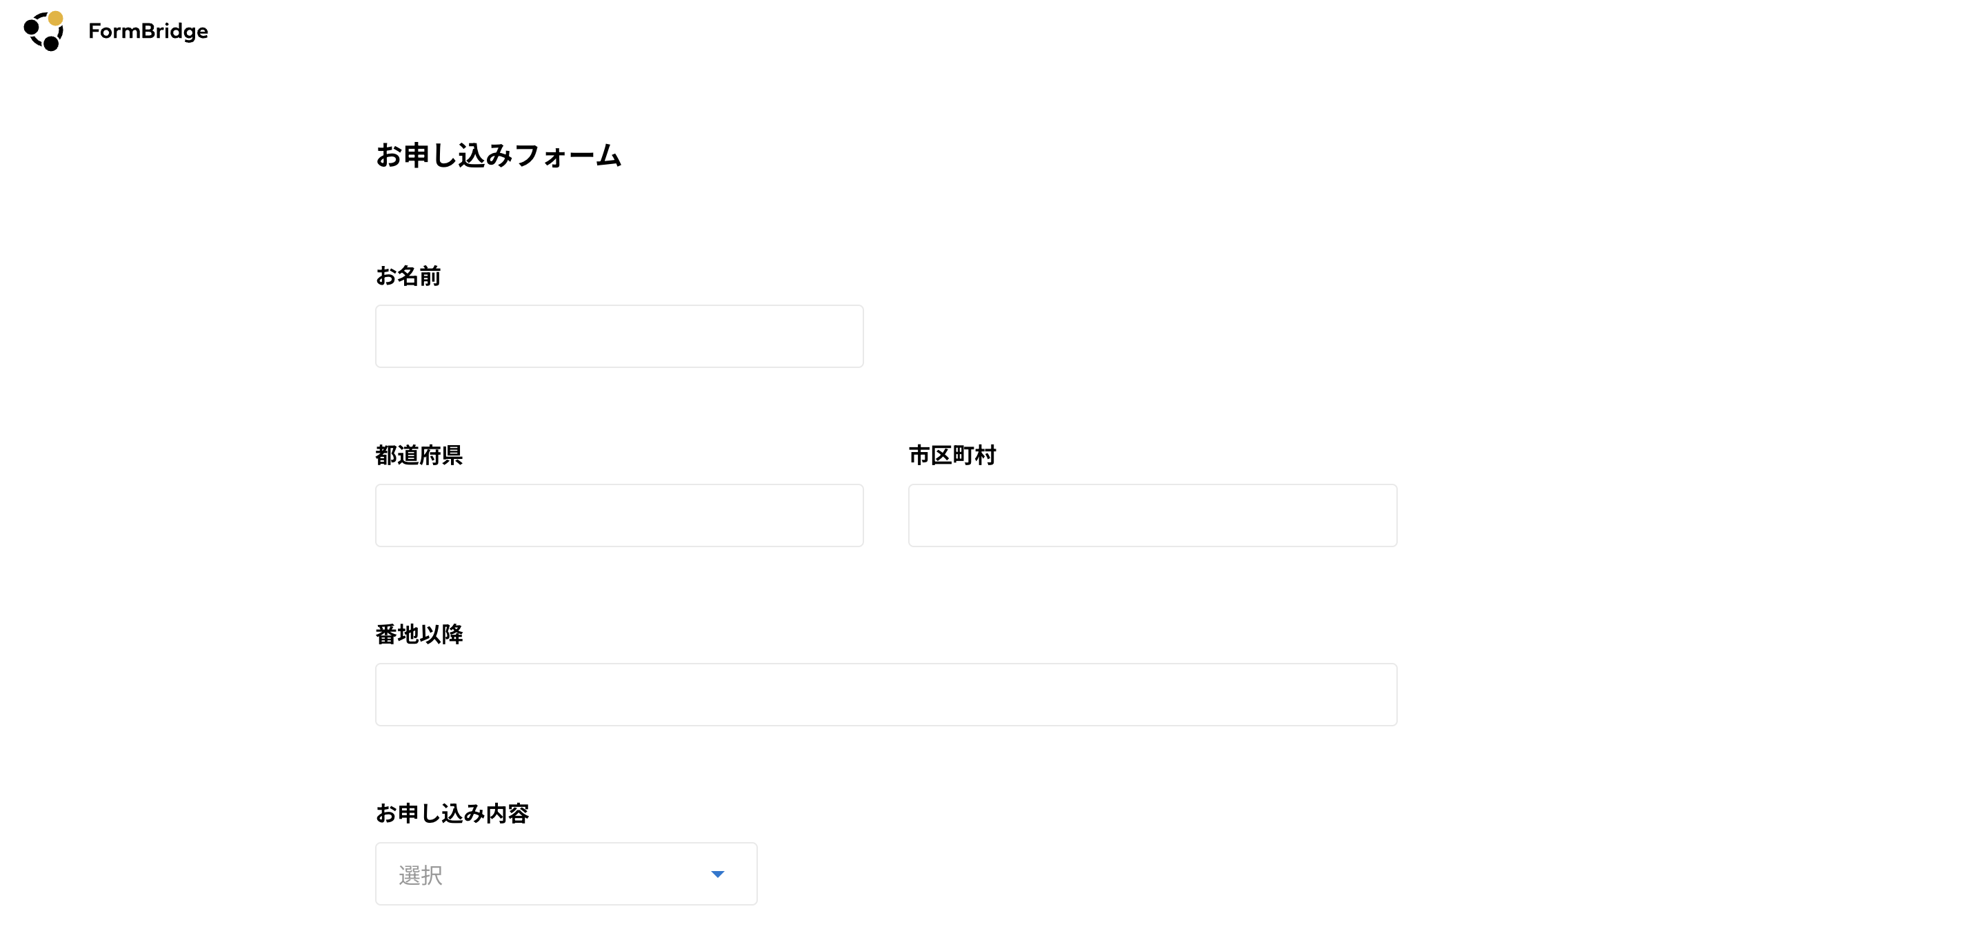
Task: Select the application type combo box
Action: click(x=565, y=873)
